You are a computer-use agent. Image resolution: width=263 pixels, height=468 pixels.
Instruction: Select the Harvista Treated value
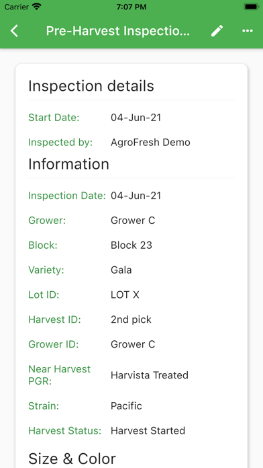tap(150, 375)
